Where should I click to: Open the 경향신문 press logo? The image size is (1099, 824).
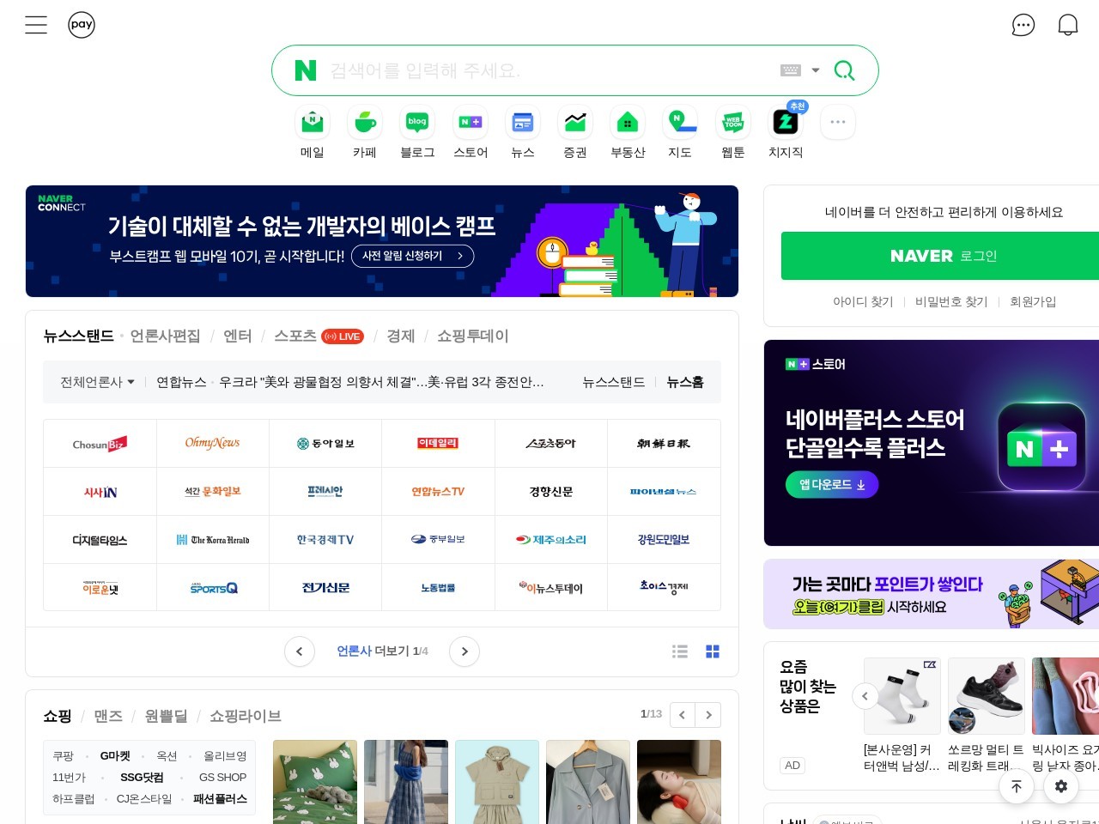click(x=550, y=492)
